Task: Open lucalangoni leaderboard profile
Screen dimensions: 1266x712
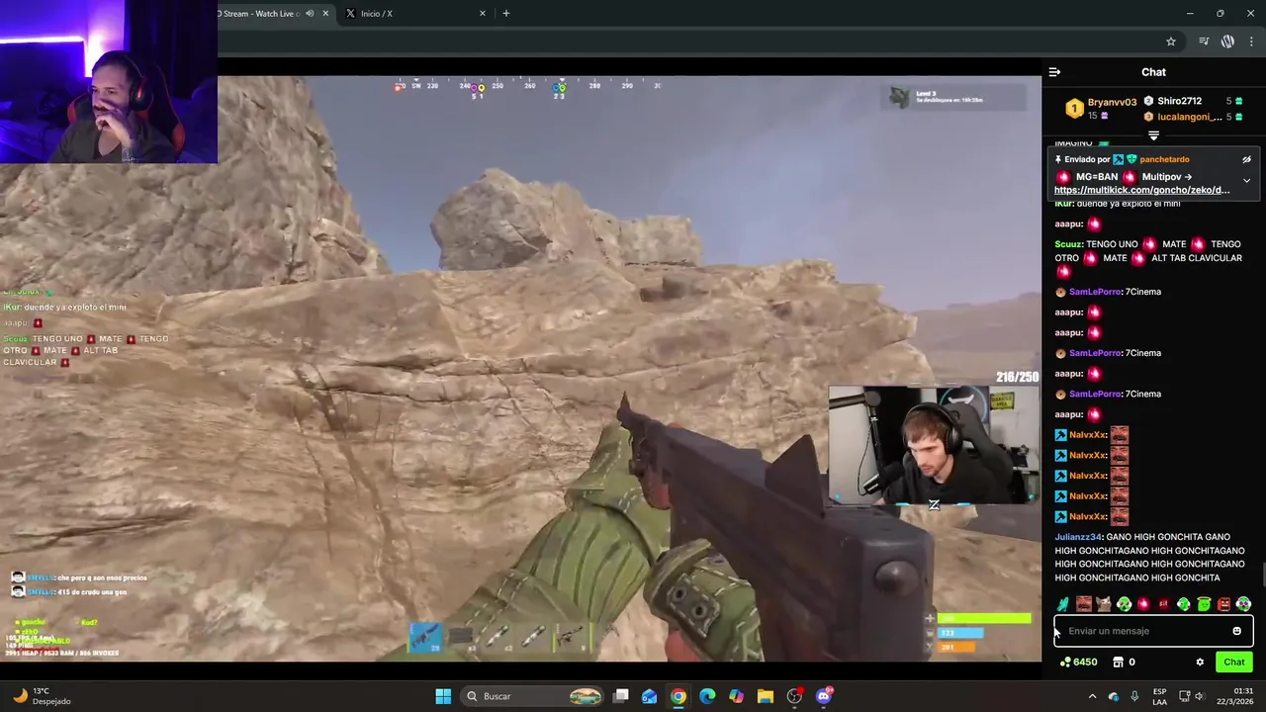Action: point(1190,117)
